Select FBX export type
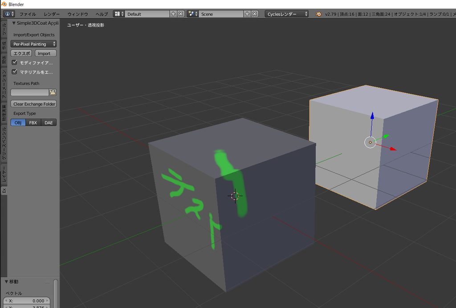Image resolution: width=456 pixels, height=308 pixels. point(33,123)
